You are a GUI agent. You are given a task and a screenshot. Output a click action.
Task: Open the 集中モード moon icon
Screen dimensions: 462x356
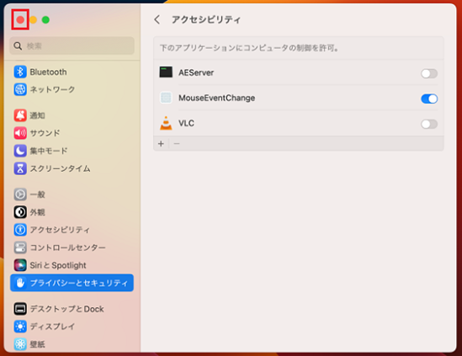tap(20, 151)
